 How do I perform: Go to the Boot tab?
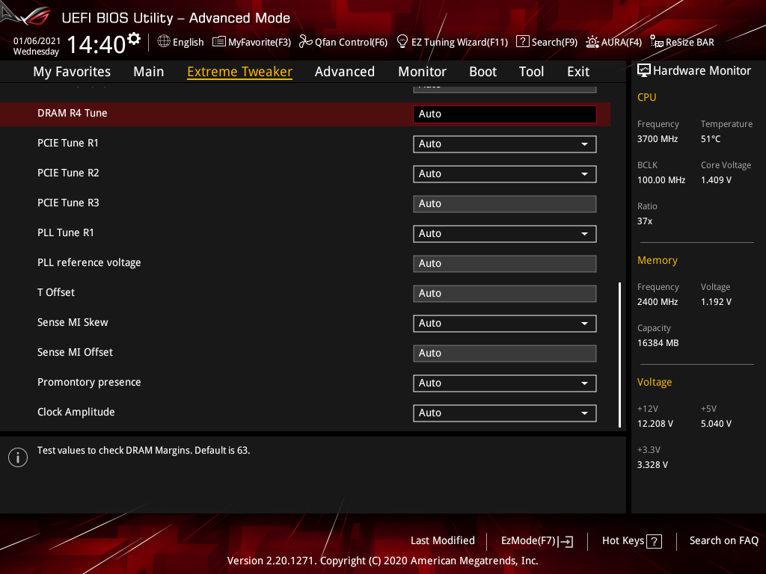pyautogui.click(x=482, y=72)
